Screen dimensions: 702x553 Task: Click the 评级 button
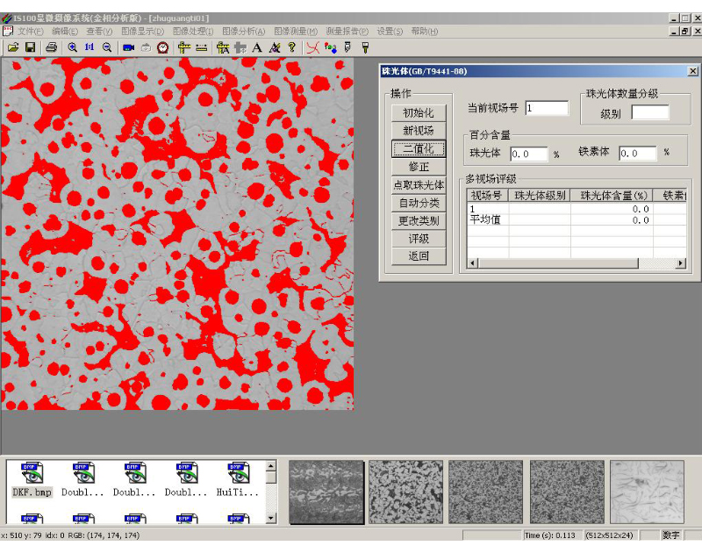click(x=419, y=239)
